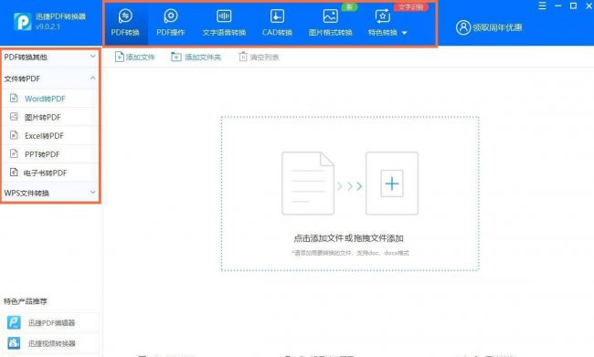
Task: Click the 电子书转PDF file icon
Action: (14, 172)
